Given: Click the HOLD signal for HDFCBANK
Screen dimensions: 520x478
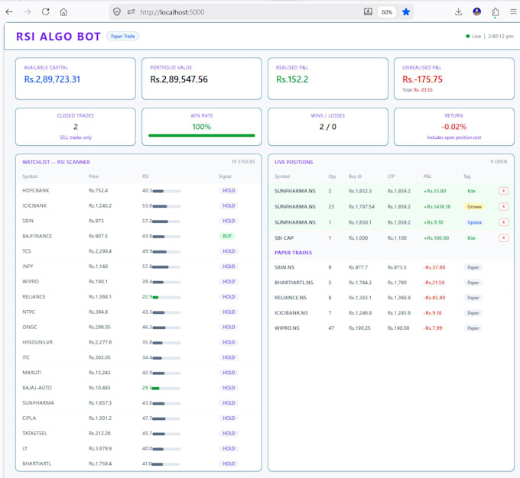Looking at the screenshot, I should tap(229, 190).
